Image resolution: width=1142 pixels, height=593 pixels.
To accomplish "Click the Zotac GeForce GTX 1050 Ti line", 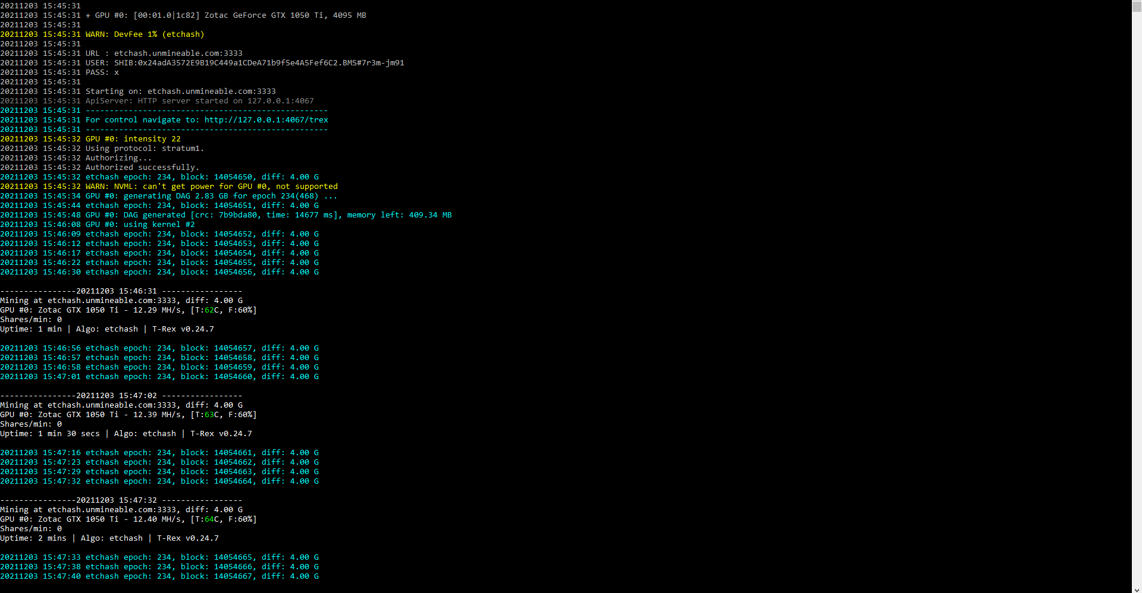I will (183, 15).
